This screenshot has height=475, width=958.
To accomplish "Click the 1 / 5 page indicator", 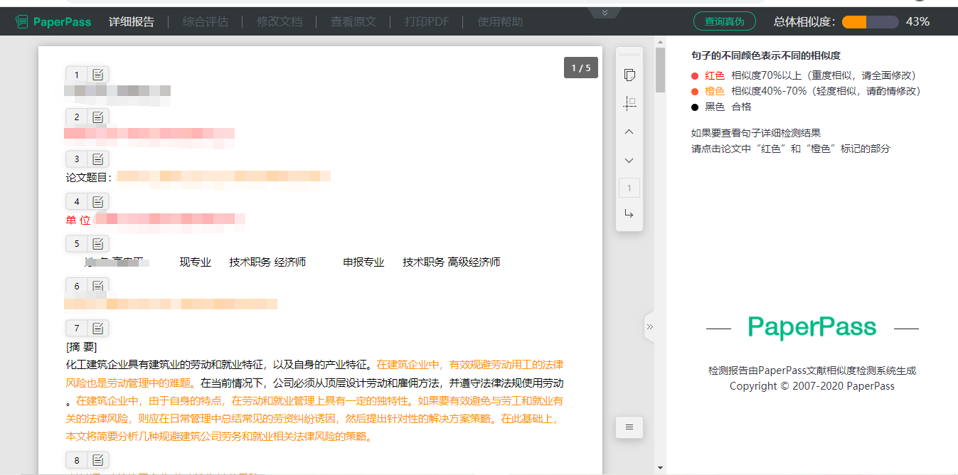I will tap(581, 68).
